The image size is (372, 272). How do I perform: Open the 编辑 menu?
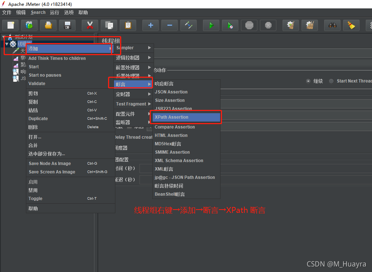[21, 12]
